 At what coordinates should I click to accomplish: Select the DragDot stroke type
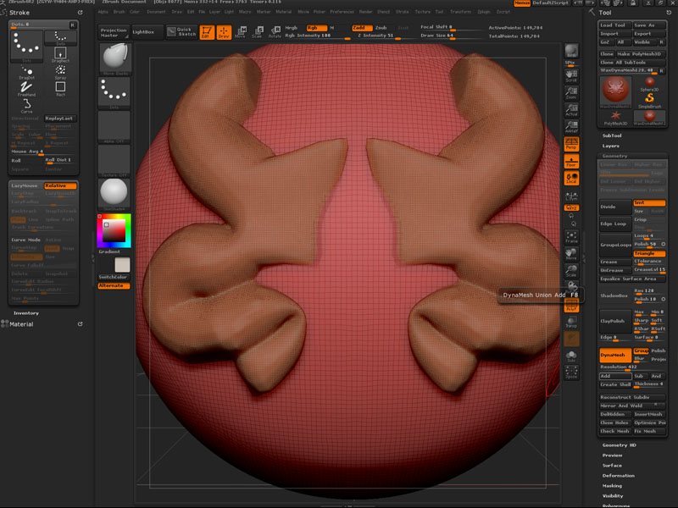pyautogui.click(x=26, y=72)
